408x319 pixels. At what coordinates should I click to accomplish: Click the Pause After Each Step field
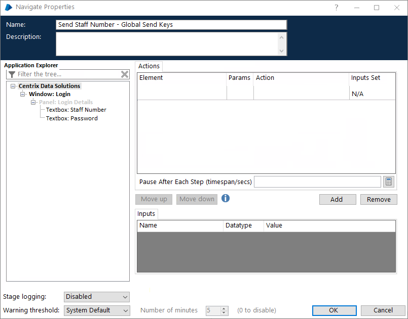pos(317,182)
